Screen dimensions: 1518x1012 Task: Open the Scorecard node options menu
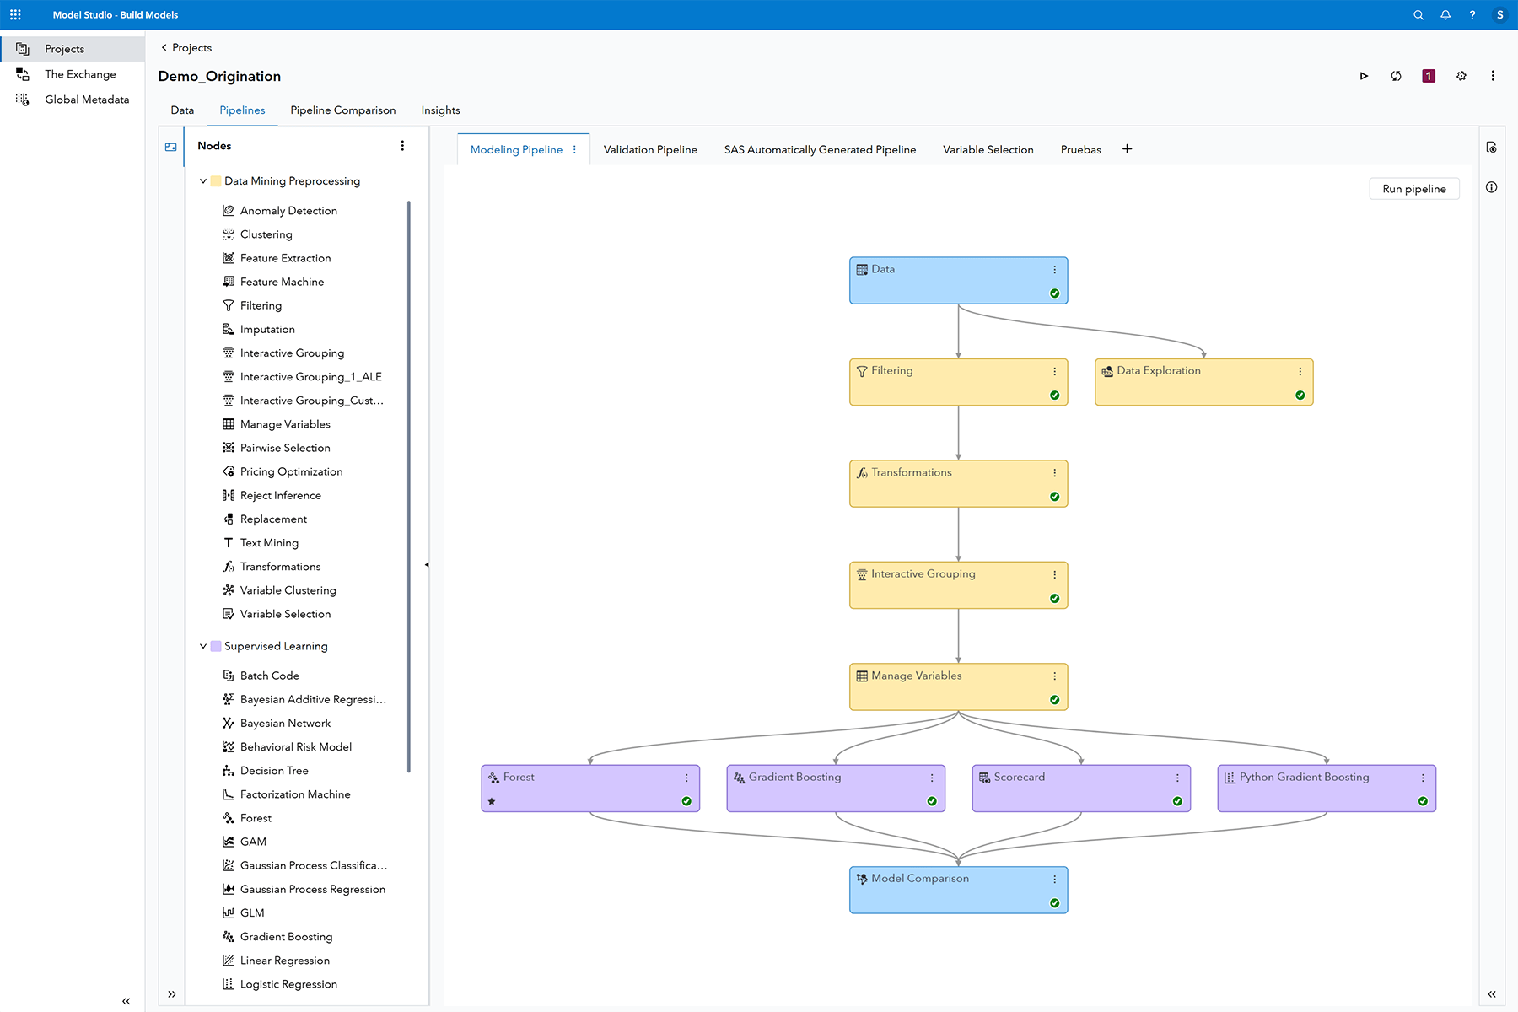click(1177, 777)
